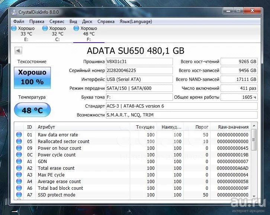270x215 pixels.
Task: Click status icon for Reallocated sector count
Action: point(19,142)
